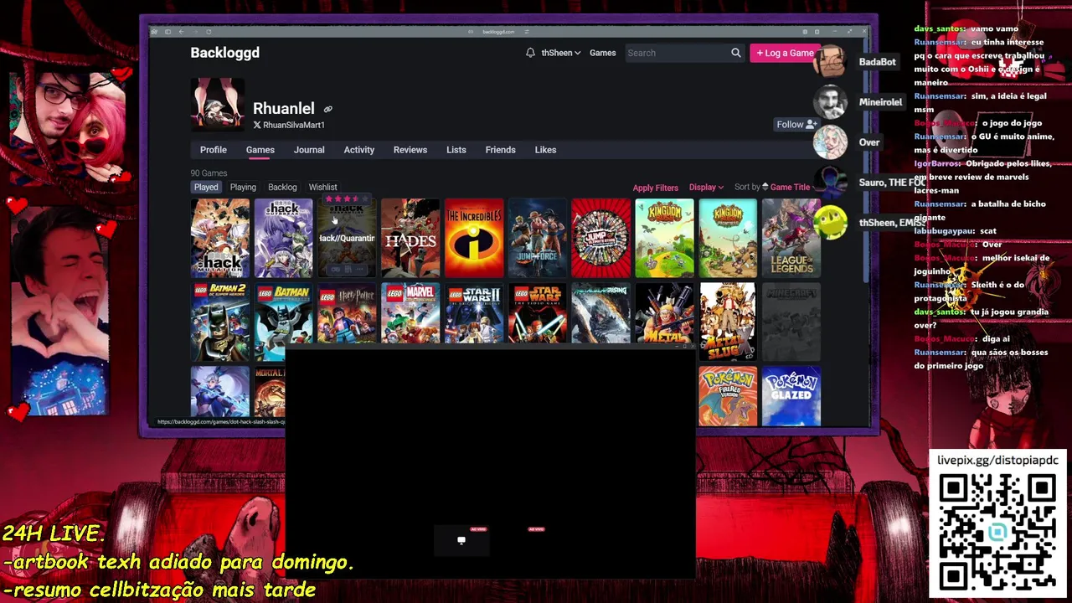Open the Journal tab
1072x603 pixels.
pos(309,150)
